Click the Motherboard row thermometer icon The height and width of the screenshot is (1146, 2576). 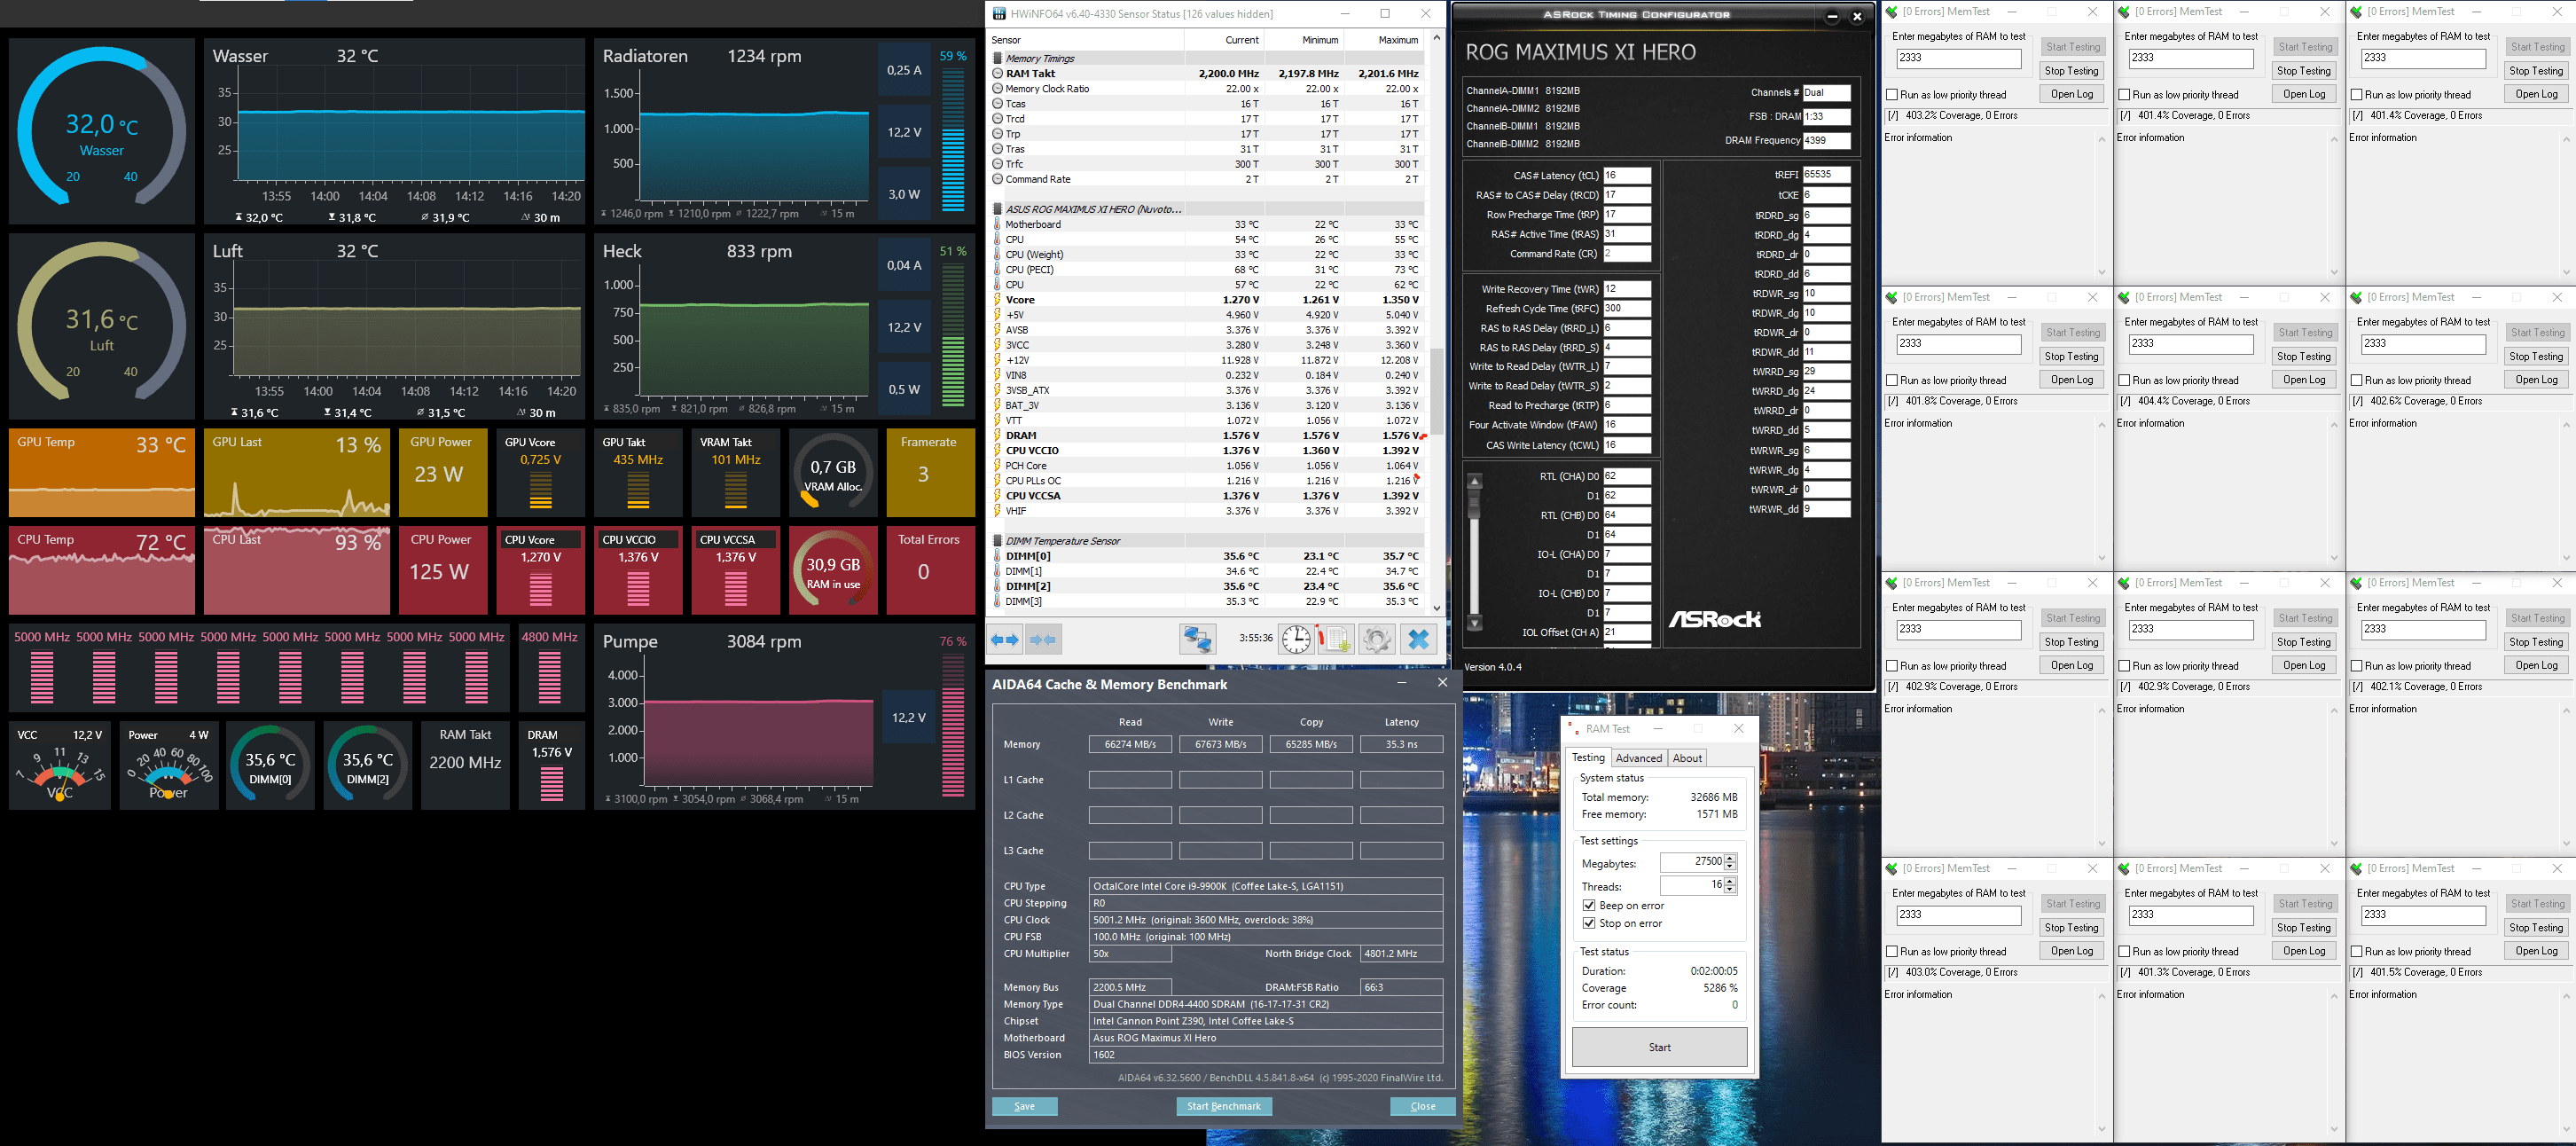click(997, 224)
